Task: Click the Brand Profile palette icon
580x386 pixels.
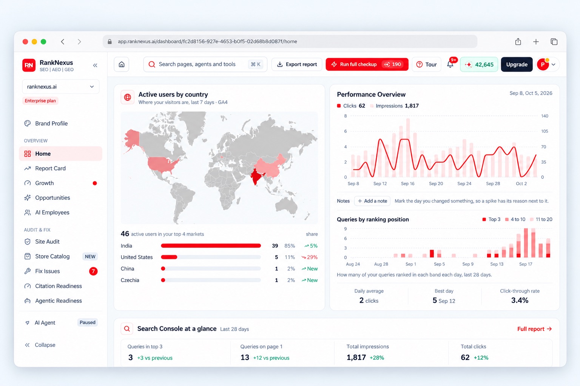Action: (28, 123)
